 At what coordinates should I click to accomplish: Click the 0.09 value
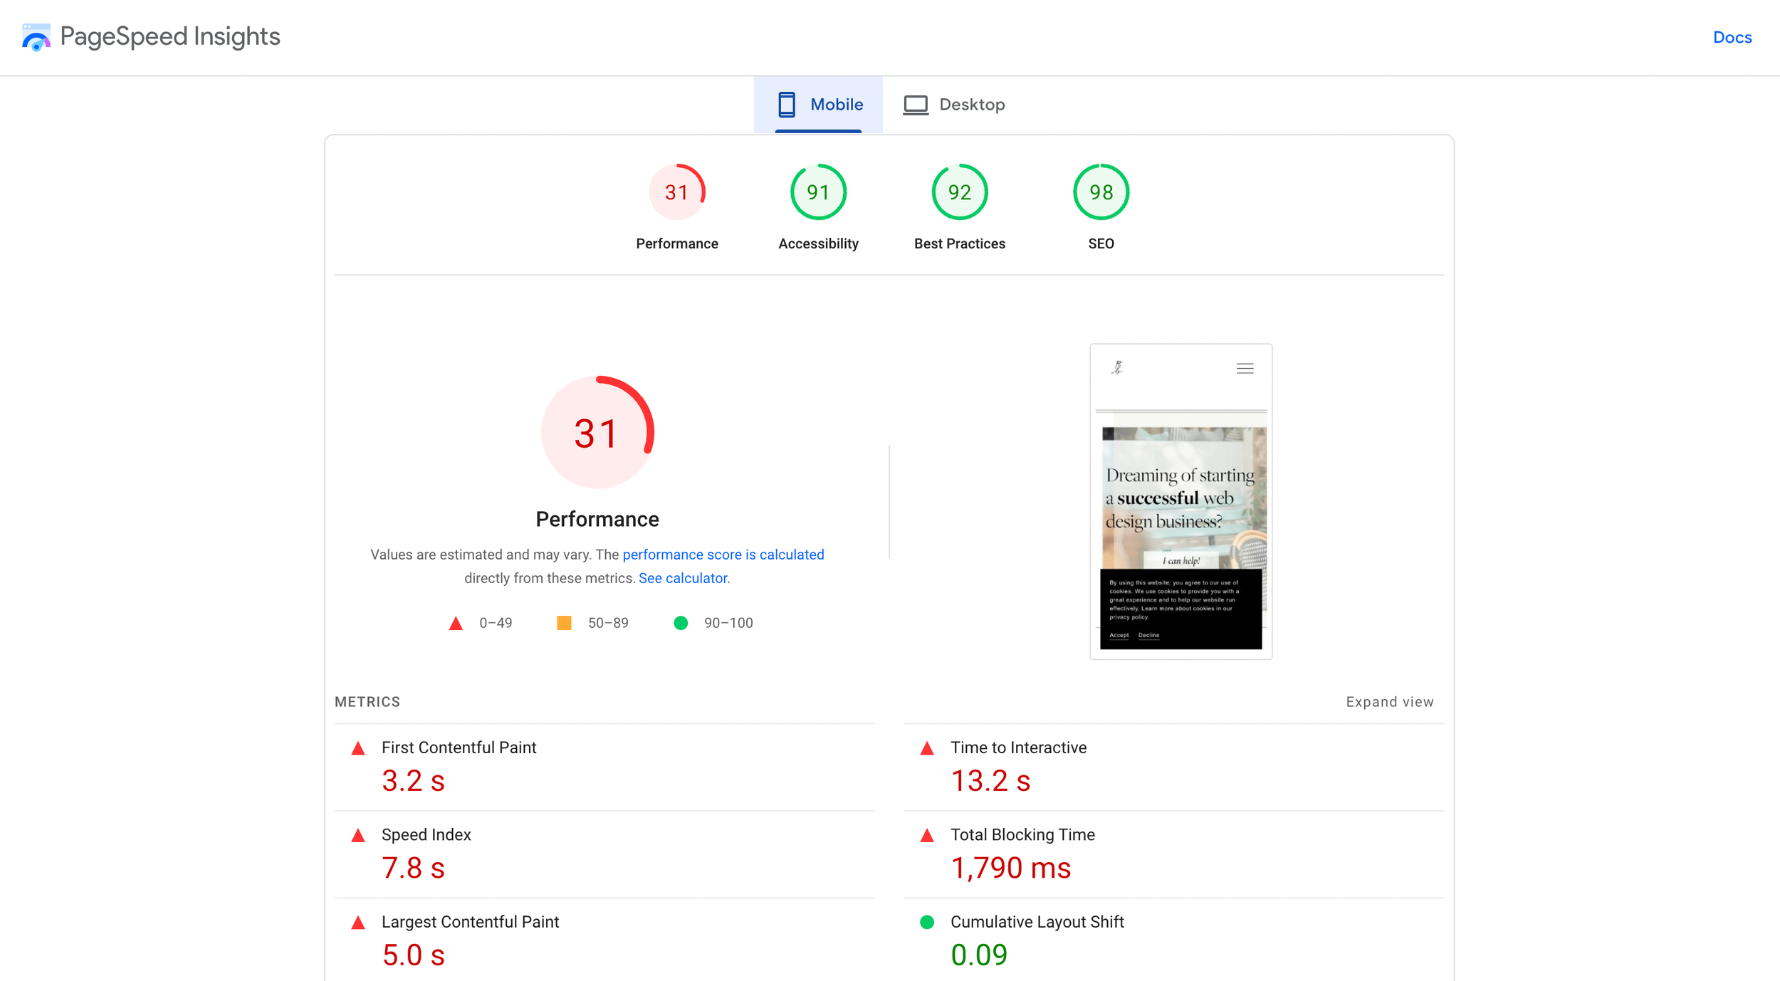click(979, 955)
